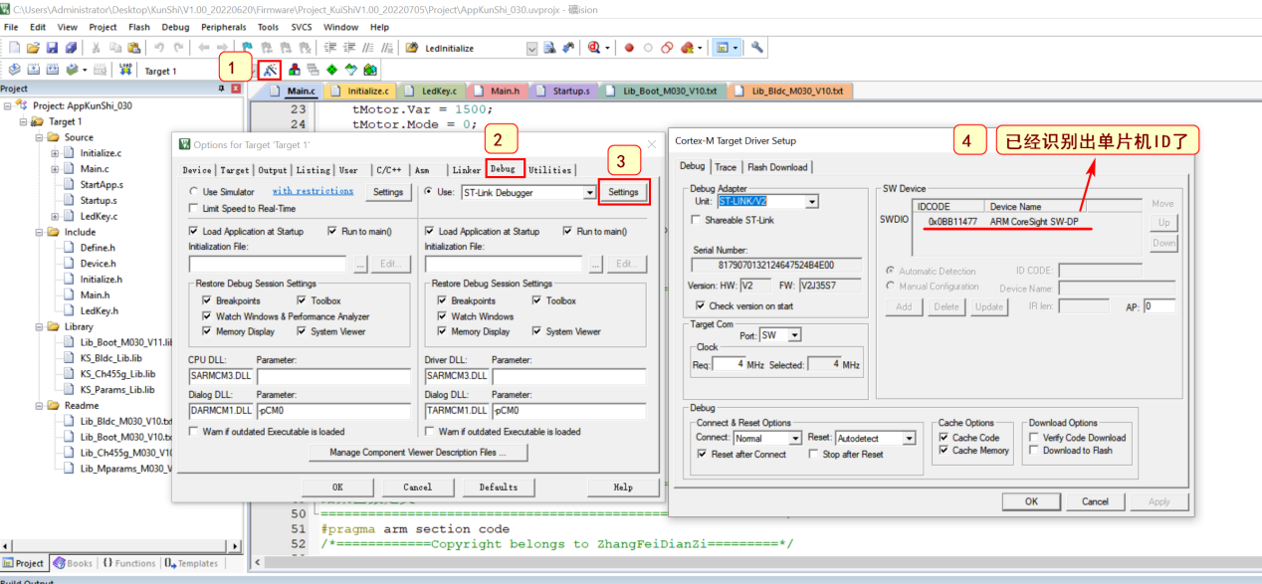This screenshot has height=584, width=1262.
Task: Select Initialize.c in the project tree
Action: tap(101, 153)
